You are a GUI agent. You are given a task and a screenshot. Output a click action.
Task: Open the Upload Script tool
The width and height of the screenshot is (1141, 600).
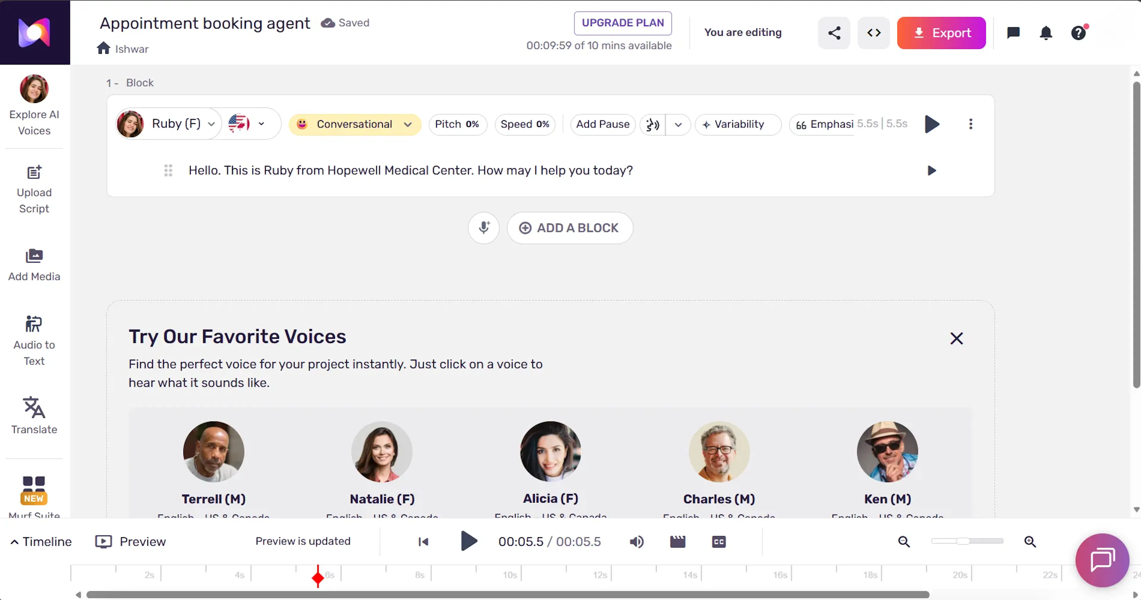(34, 189)
